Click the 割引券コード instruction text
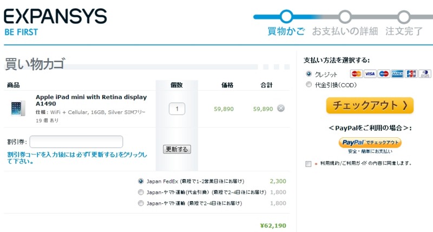 [77, 158]
